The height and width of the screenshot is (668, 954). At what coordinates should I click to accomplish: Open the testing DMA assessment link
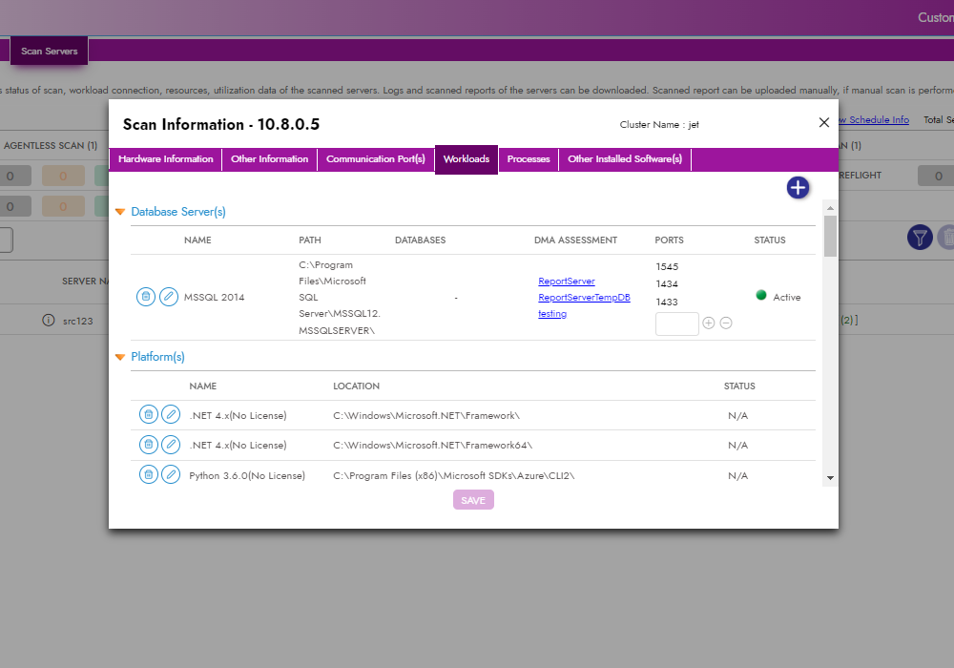(552, 314)
